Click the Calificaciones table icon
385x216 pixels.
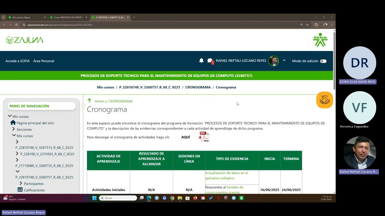20,190
